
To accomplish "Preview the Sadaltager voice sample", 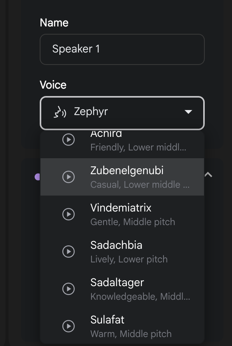I will click(69, 288).
